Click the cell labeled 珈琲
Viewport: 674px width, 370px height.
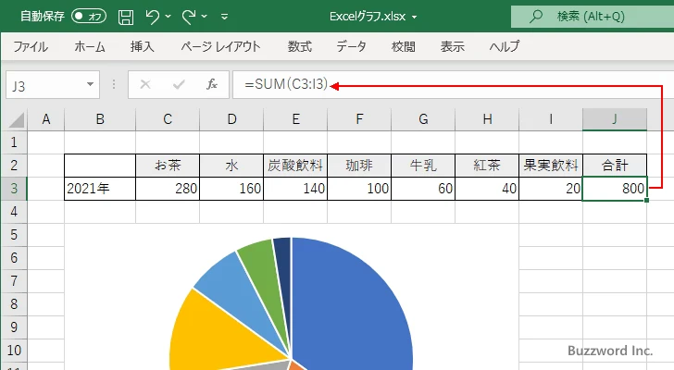(359, 166)
